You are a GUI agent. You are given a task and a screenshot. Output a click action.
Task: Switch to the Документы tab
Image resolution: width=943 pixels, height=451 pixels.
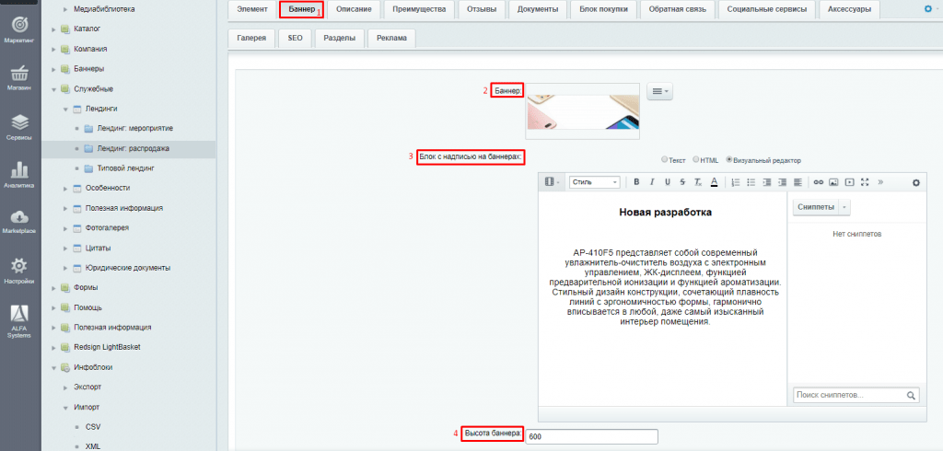click(538, 9)
